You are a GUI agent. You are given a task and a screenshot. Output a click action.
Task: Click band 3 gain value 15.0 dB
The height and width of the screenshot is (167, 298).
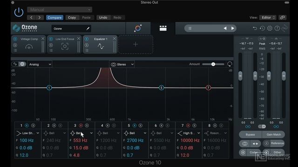coord(81,148)
